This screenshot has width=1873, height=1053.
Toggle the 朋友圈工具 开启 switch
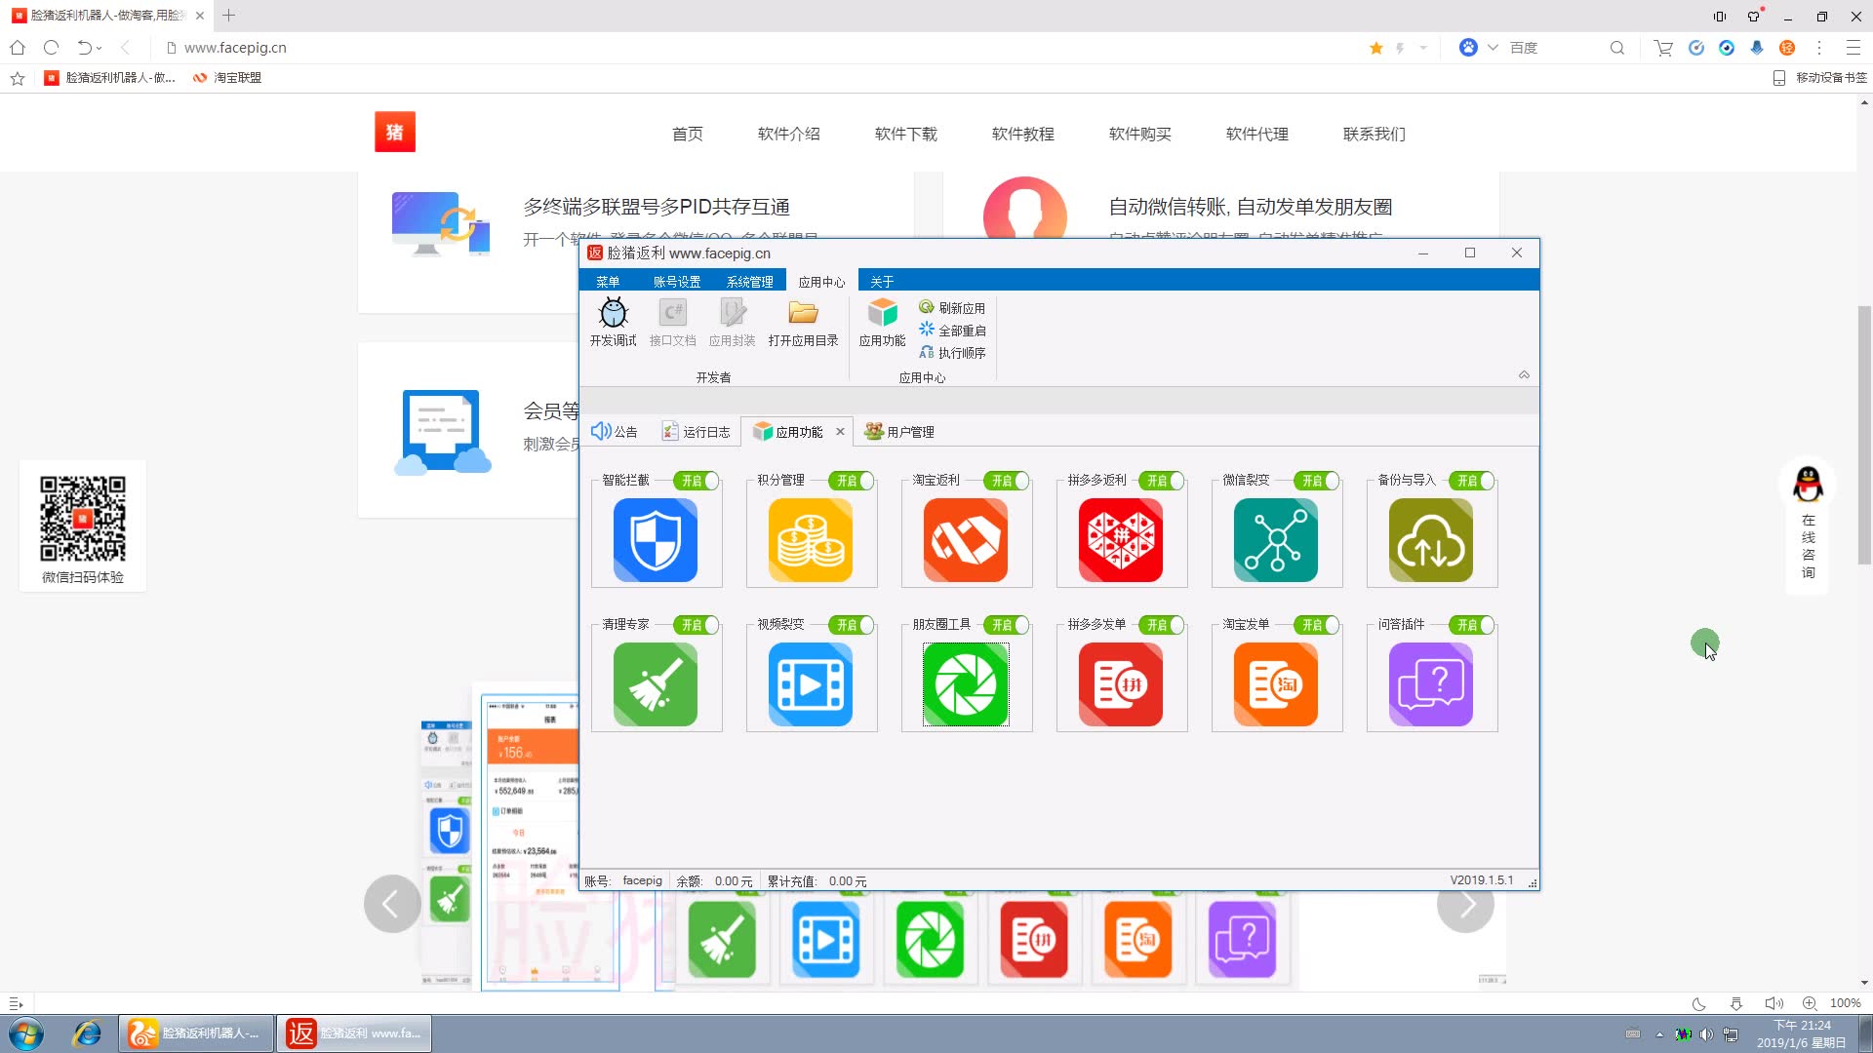(1007, 625)
